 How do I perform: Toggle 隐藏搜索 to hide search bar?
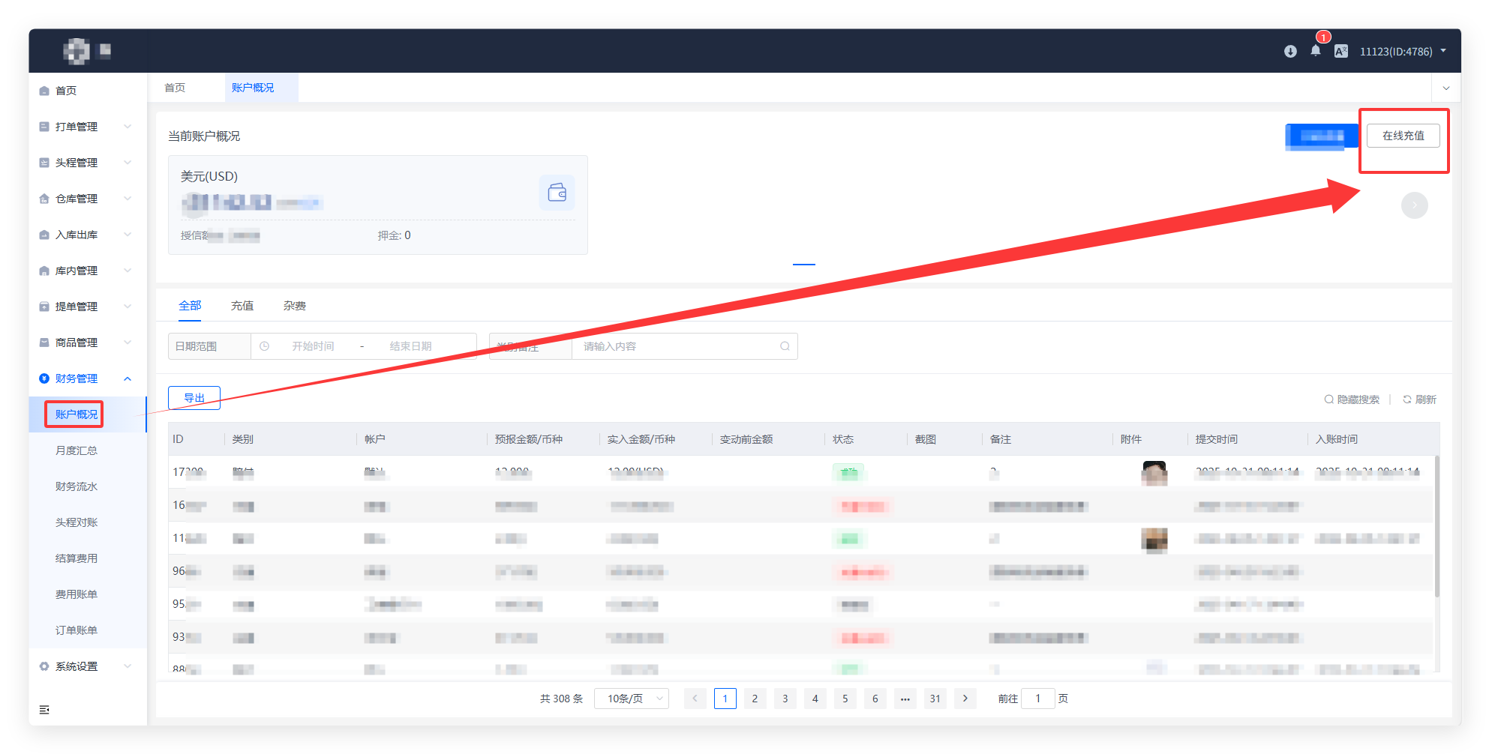pyautogui.click(x=1352, y=399)
